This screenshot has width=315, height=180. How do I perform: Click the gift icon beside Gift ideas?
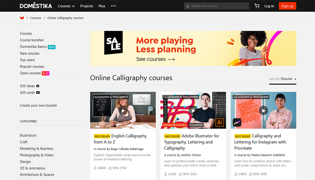coord(38,86)
